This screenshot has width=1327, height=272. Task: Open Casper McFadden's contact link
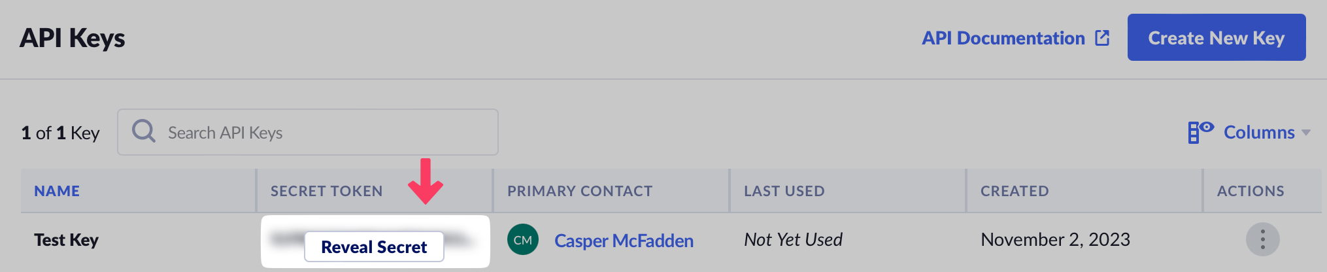pos(624,241)
